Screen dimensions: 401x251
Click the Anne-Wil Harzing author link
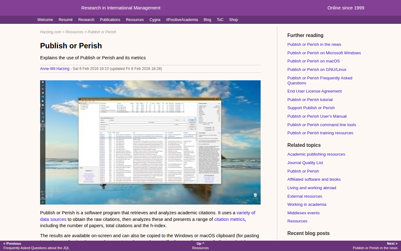pos(55,69)
